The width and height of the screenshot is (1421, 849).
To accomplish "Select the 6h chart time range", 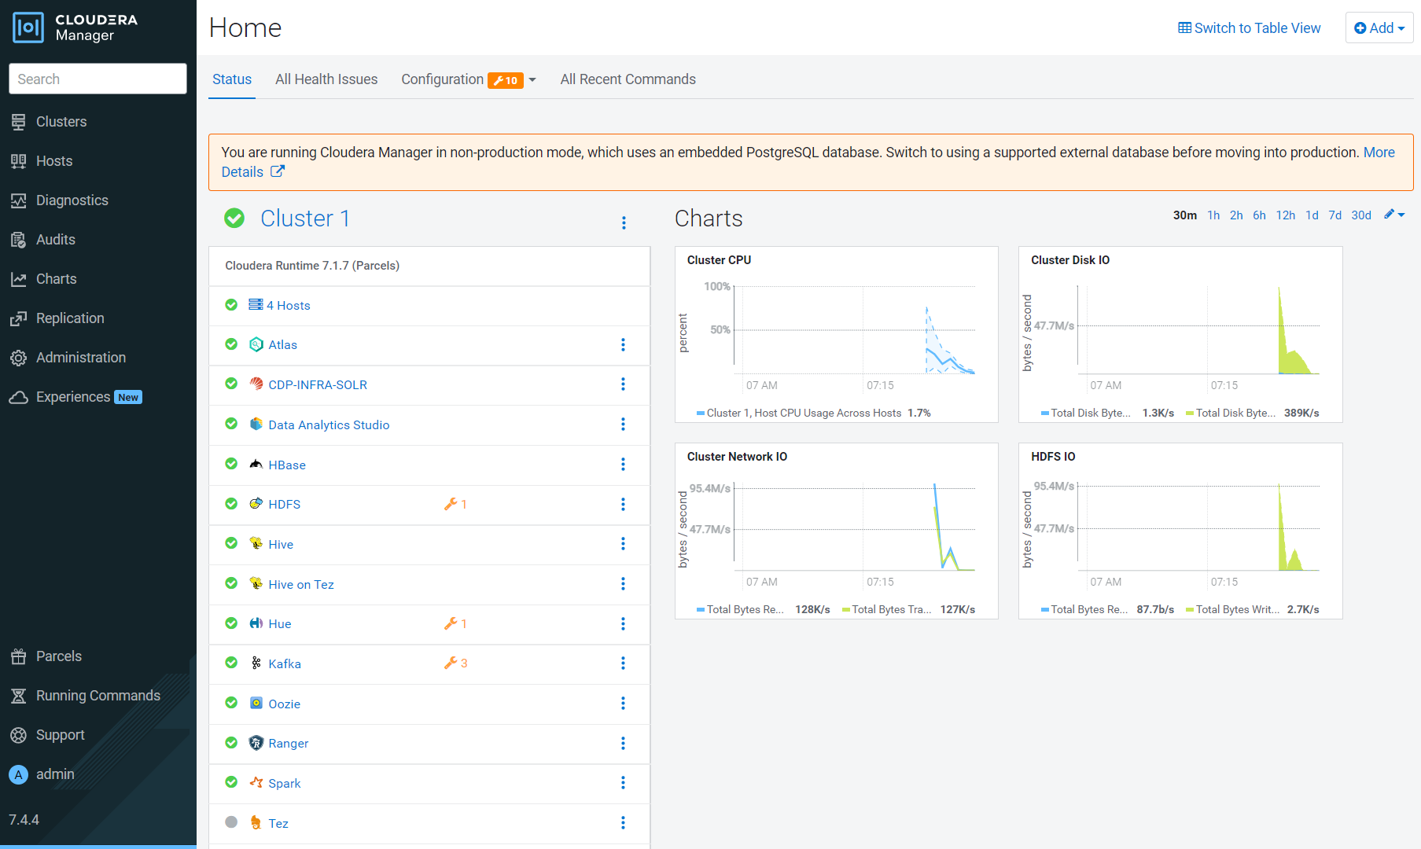I will [1259, 215].
